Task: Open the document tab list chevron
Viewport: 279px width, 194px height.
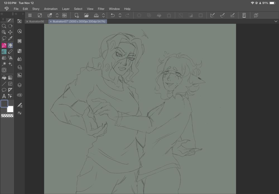Action: pos(276,21)
